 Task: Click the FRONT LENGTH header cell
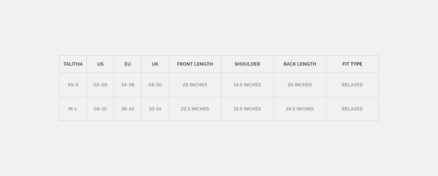tap(195, 64)
